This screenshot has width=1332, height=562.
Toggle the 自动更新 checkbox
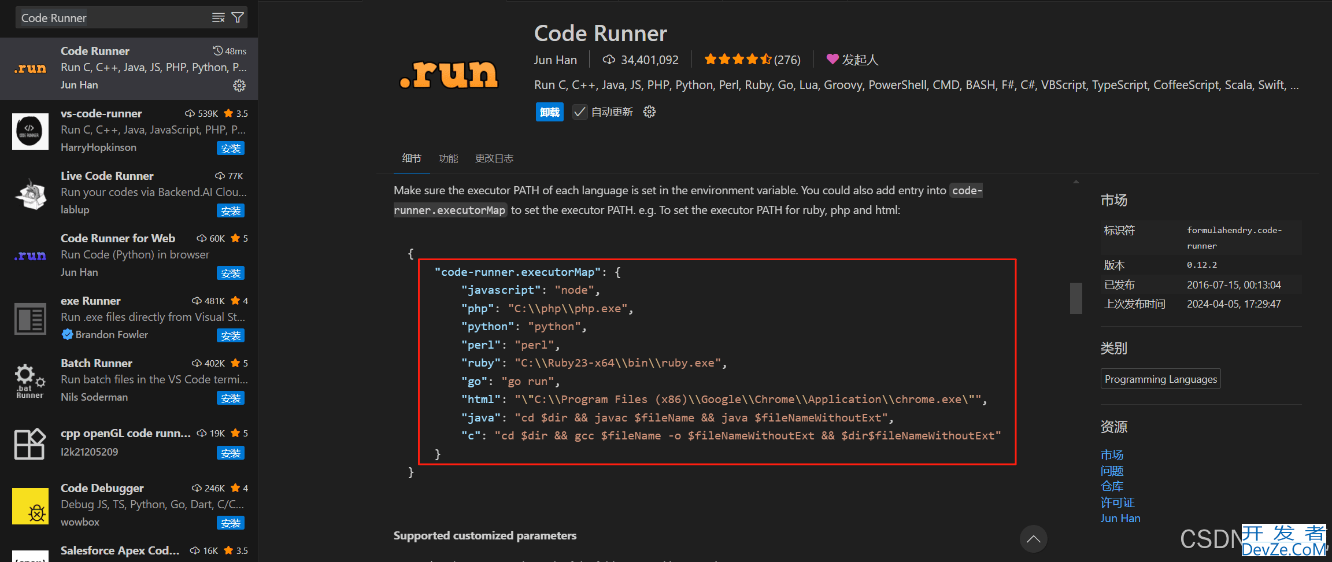(580, 112)
